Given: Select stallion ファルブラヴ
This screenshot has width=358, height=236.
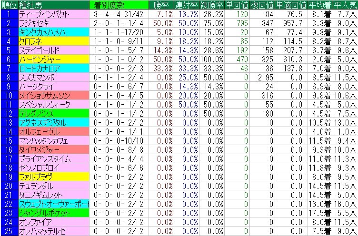Looking at the screenshot, I should (x=53, y=177).
